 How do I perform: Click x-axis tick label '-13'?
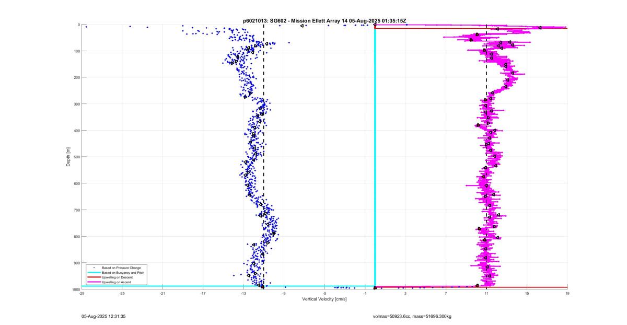tap(243, 293)
